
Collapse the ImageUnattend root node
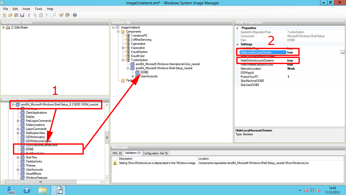114,27
